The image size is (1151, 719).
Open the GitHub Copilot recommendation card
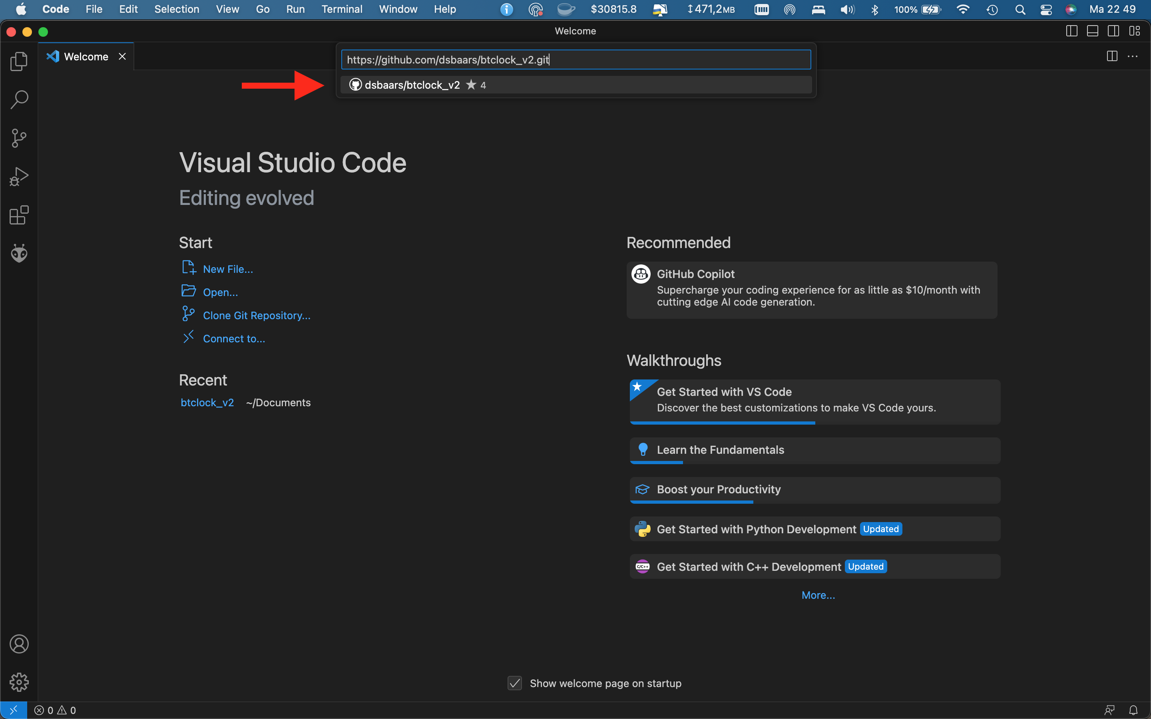(811, 290)
